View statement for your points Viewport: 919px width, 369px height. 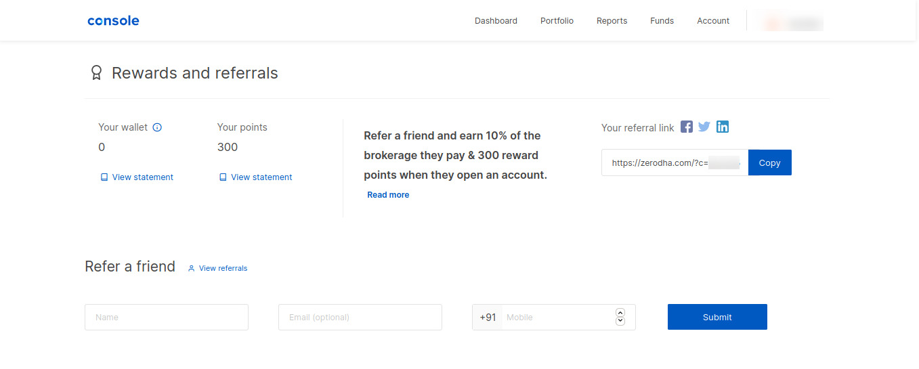(x=255, y=177)
